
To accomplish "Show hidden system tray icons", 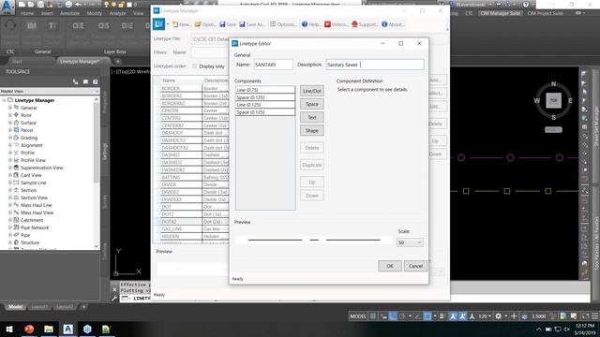I will coord(539,330).
